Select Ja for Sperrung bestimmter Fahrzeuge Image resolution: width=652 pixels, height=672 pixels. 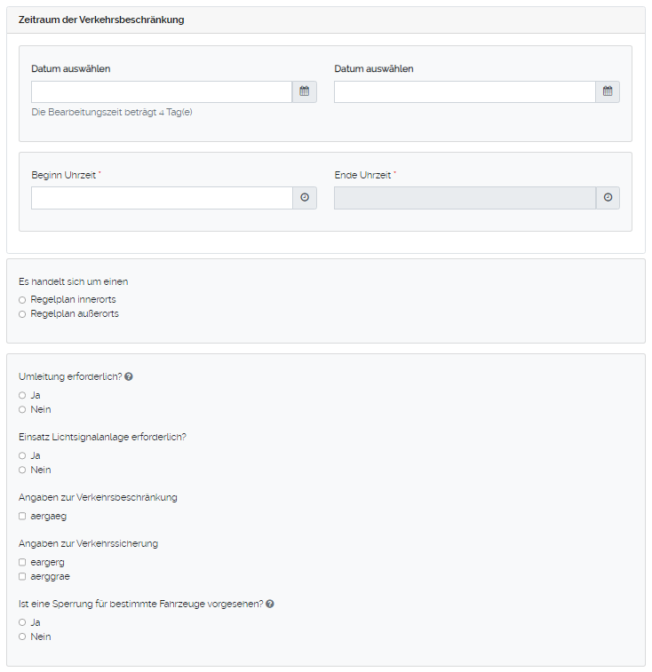click(x=22, y=622)
